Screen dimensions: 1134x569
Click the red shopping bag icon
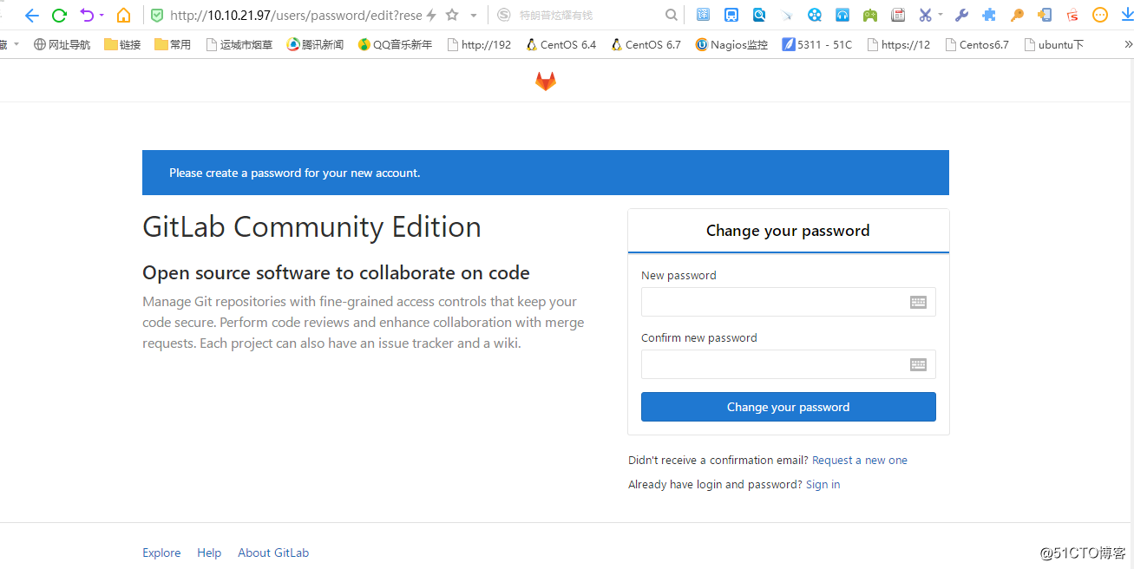[x=1072, y=15]
